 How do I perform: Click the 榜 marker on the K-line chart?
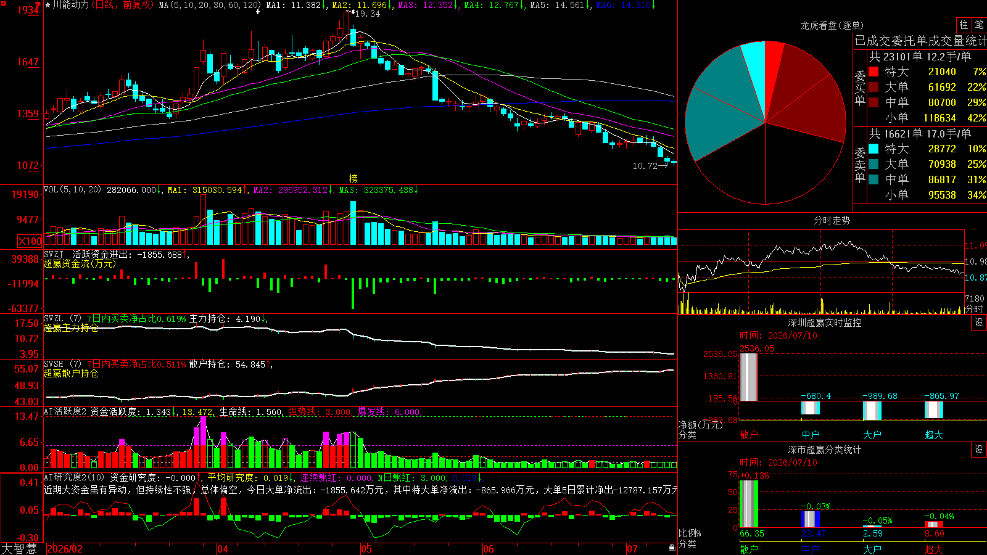pyautogui.click(x=353, y=178)
